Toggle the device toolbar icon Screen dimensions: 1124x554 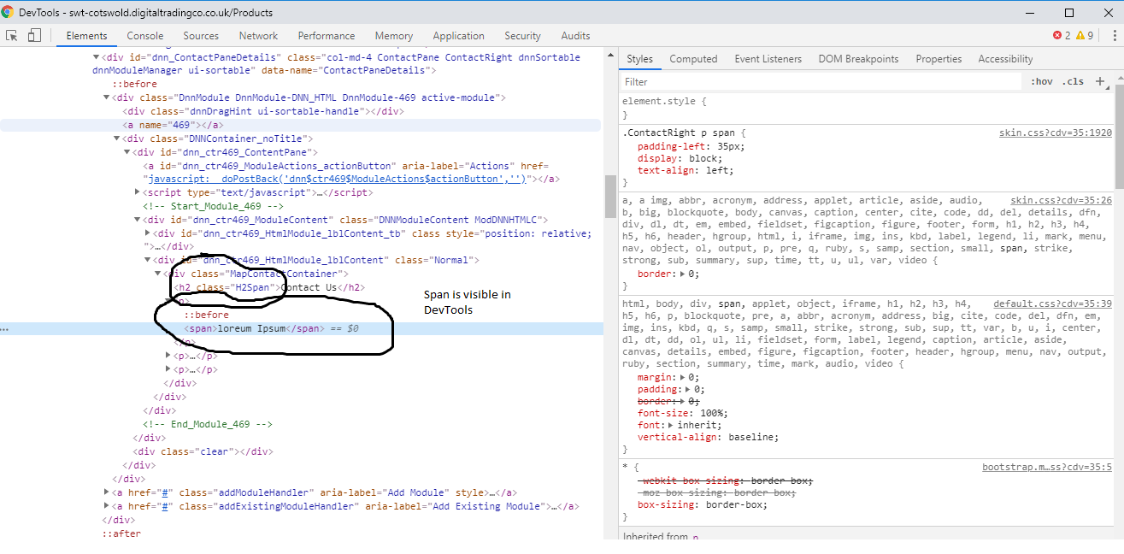(34, 35)
